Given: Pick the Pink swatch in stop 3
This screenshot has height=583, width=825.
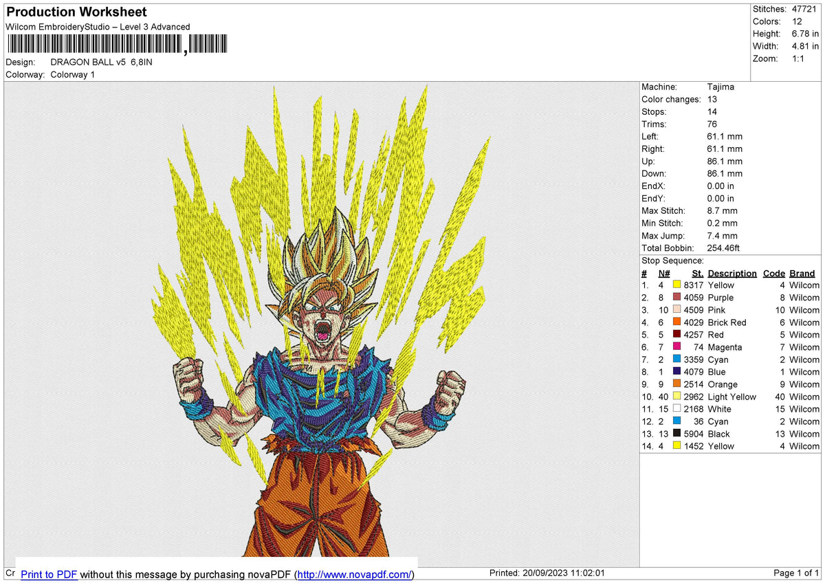Looking at the screenshot, I should click(677, 310).
